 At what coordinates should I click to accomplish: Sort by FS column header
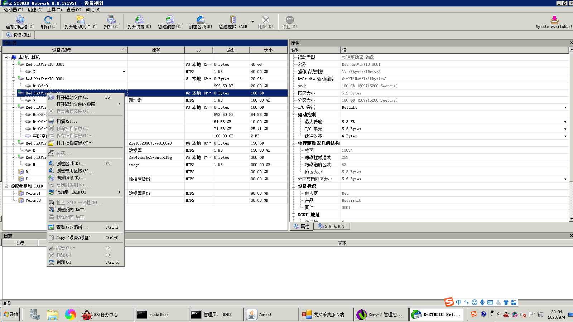pyautogui.click(x=199, y=50)
